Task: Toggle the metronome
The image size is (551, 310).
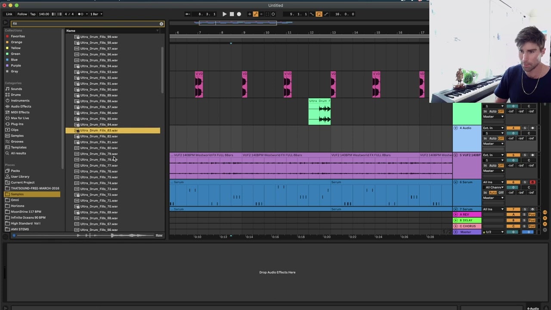Action: tap(80, 14)
